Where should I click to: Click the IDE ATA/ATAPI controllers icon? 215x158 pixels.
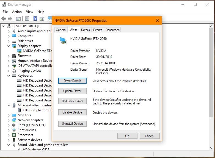pos(14,66)
